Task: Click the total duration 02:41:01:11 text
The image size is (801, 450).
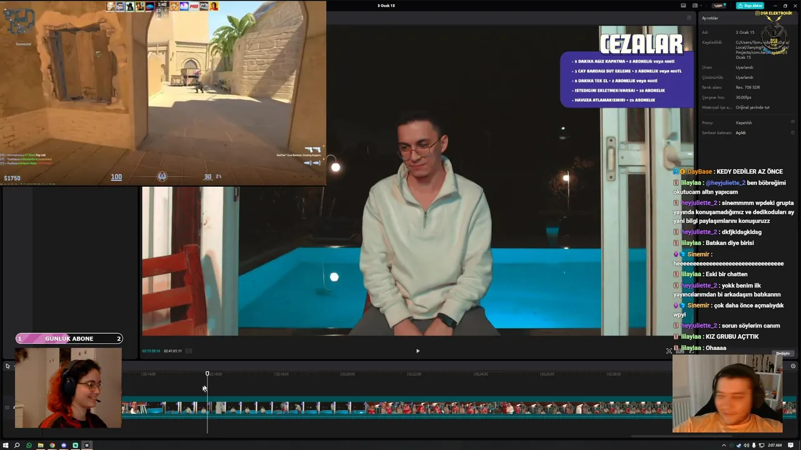Action: click(x=173, y=351)
